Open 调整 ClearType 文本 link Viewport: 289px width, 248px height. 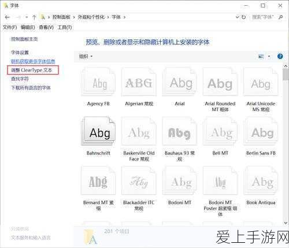click(32, 70)
